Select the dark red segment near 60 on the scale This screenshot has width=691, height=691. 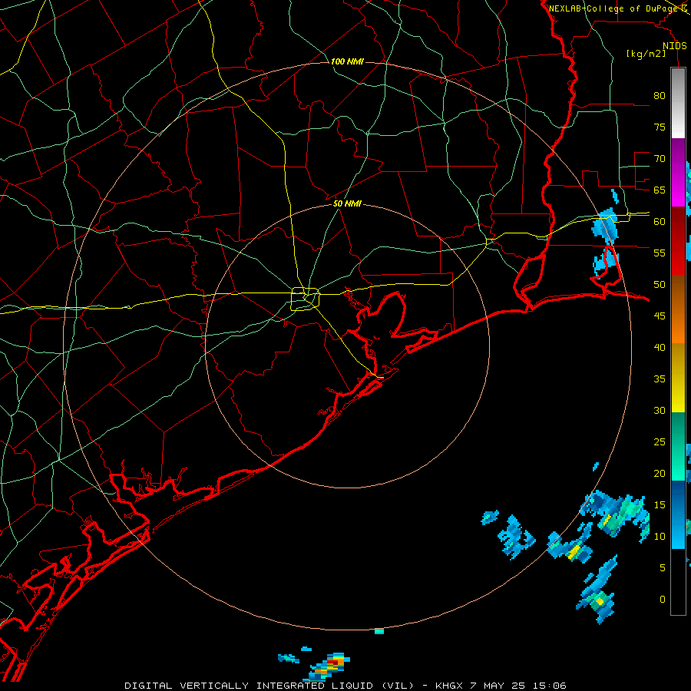678,224
